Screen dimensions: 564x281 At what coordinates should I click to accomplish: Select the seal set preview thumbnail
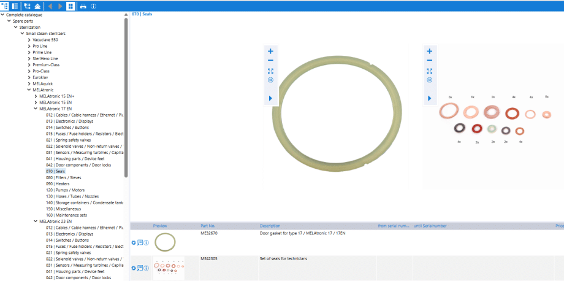click(168, 268)
